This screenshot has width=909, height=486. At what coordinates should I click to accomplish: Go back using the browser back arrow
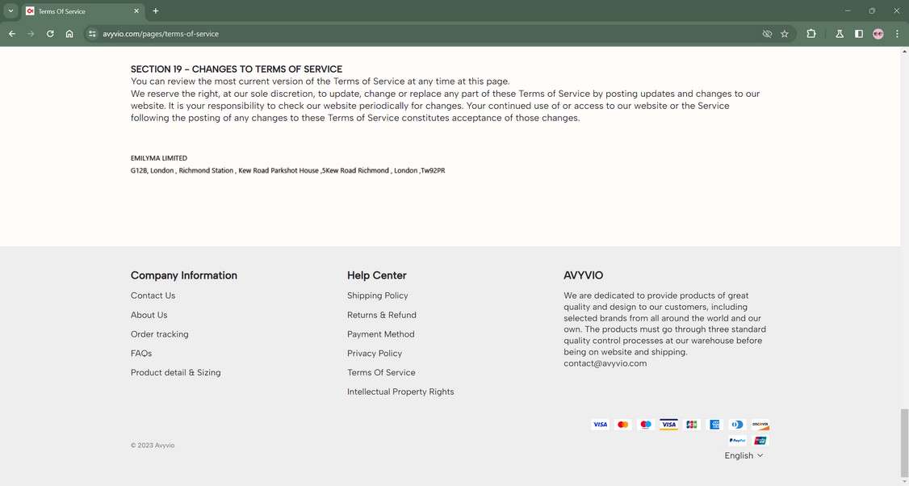pyautogui.click(x=12, y=34)
